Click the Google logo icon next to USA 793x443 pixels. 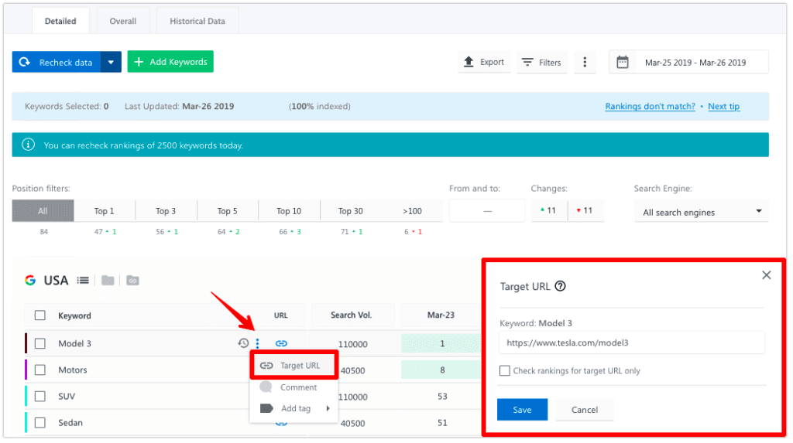(x=30, y=281)
